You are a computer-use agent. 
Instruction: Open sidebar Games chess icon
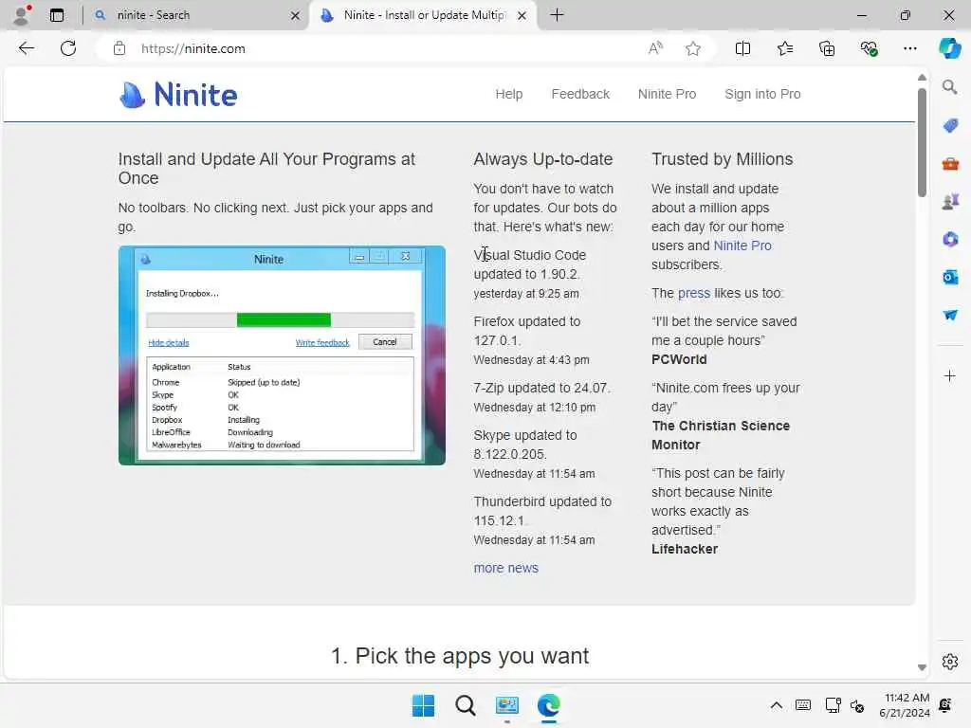950,201
